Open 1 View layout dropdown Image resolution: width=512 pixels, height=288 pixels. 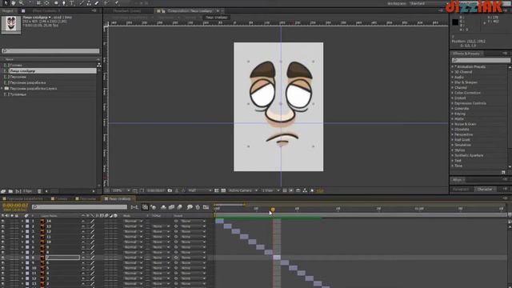click(270, 190)
